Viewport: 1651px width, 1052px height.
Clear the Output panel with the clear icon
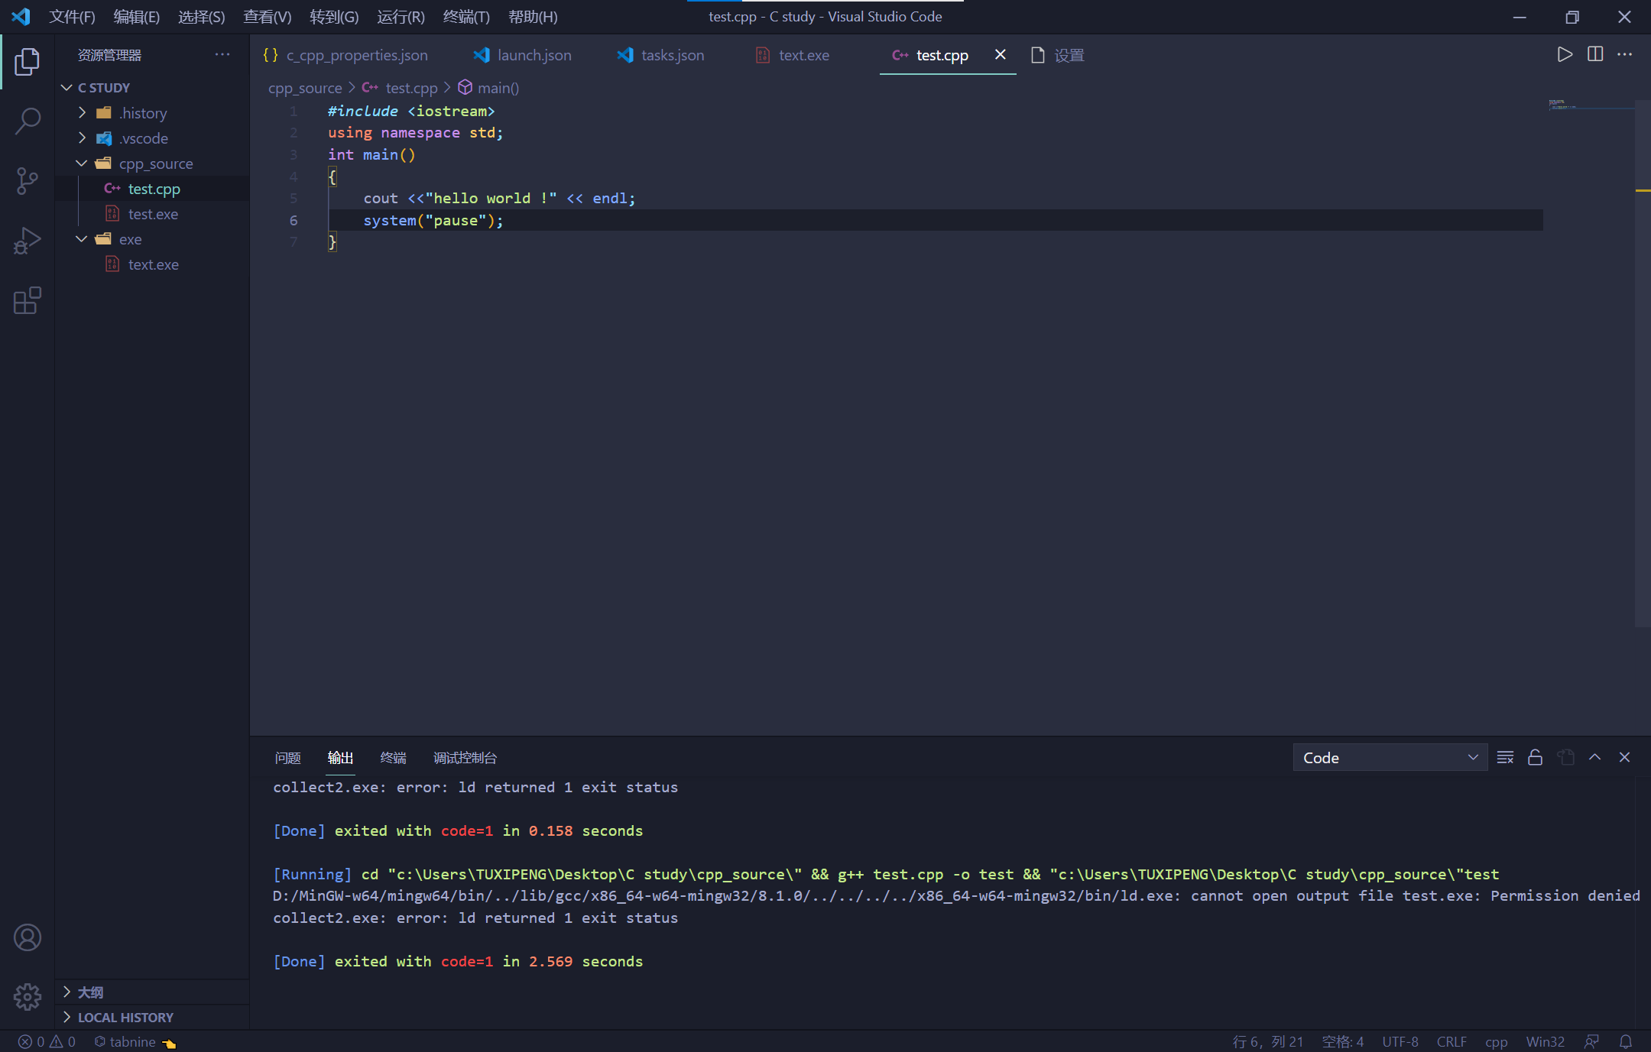(x=1505, y=757)
